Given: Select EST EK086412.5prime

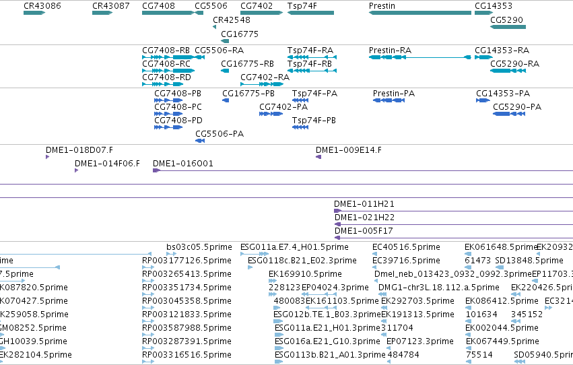Looking at the screenshot, I should click(468, 308).
